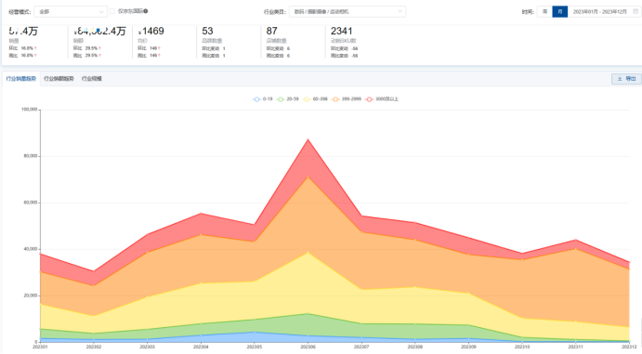Click the 202306 peak point on red line

click(x=308, y=139)
